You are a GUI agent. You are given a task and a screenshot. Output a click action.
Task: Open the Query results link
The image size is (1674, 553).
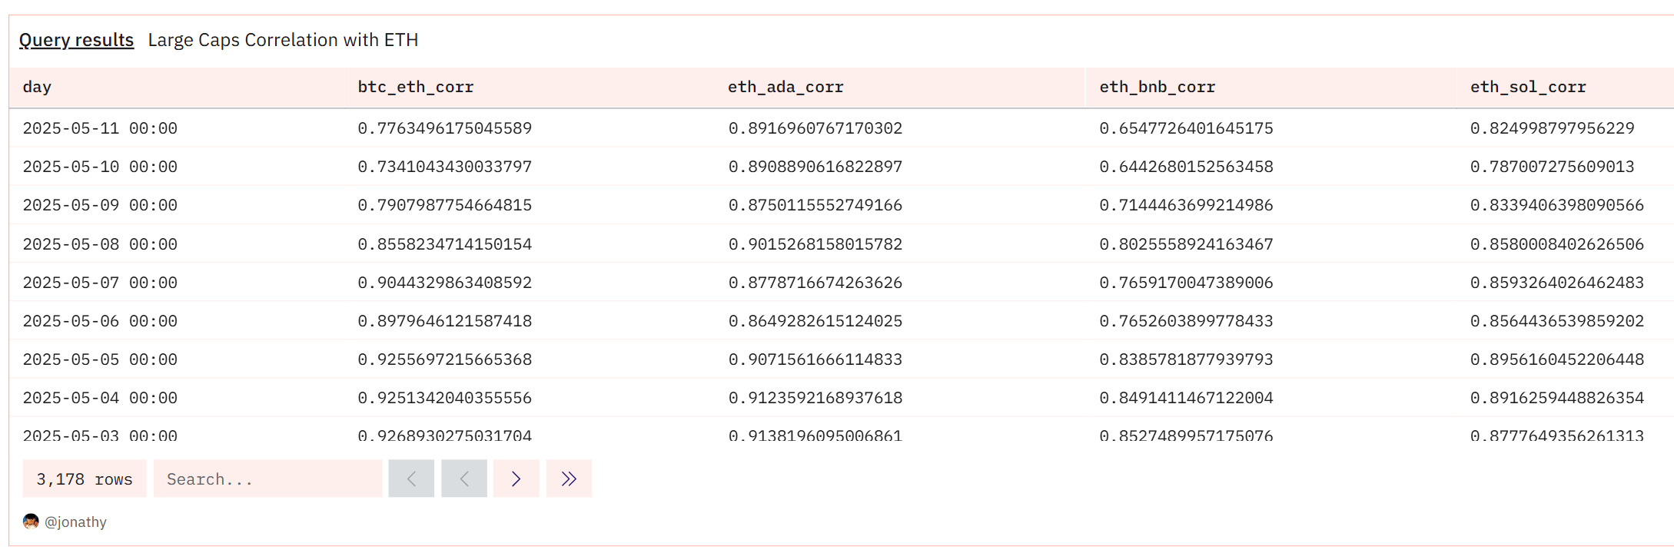tap(76, 40)
